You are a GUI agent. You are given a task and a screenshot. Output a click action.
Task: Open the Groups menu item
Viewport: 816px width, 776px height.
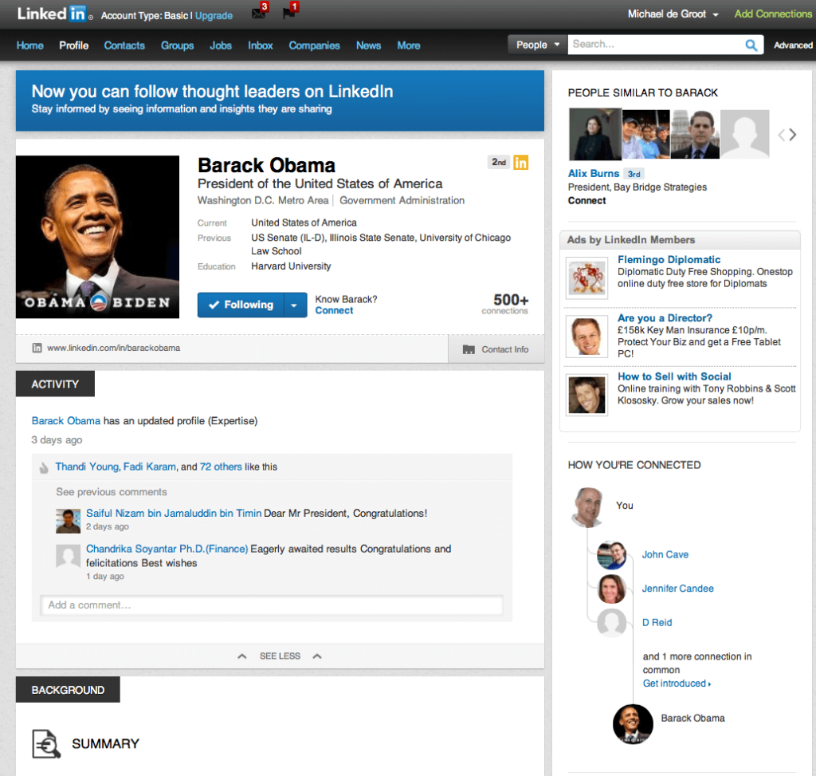coord(177,45)
